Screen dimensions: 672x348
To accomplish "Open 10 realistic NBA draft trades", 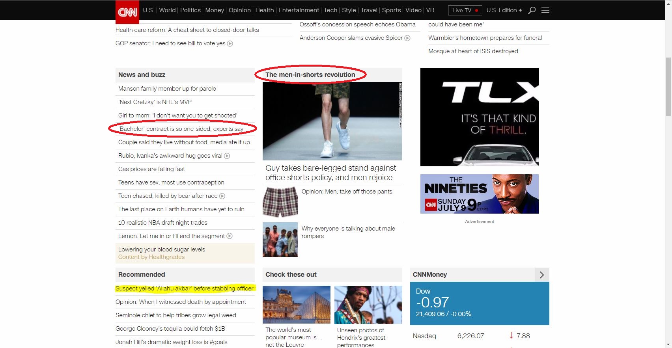I will (163, 223).
